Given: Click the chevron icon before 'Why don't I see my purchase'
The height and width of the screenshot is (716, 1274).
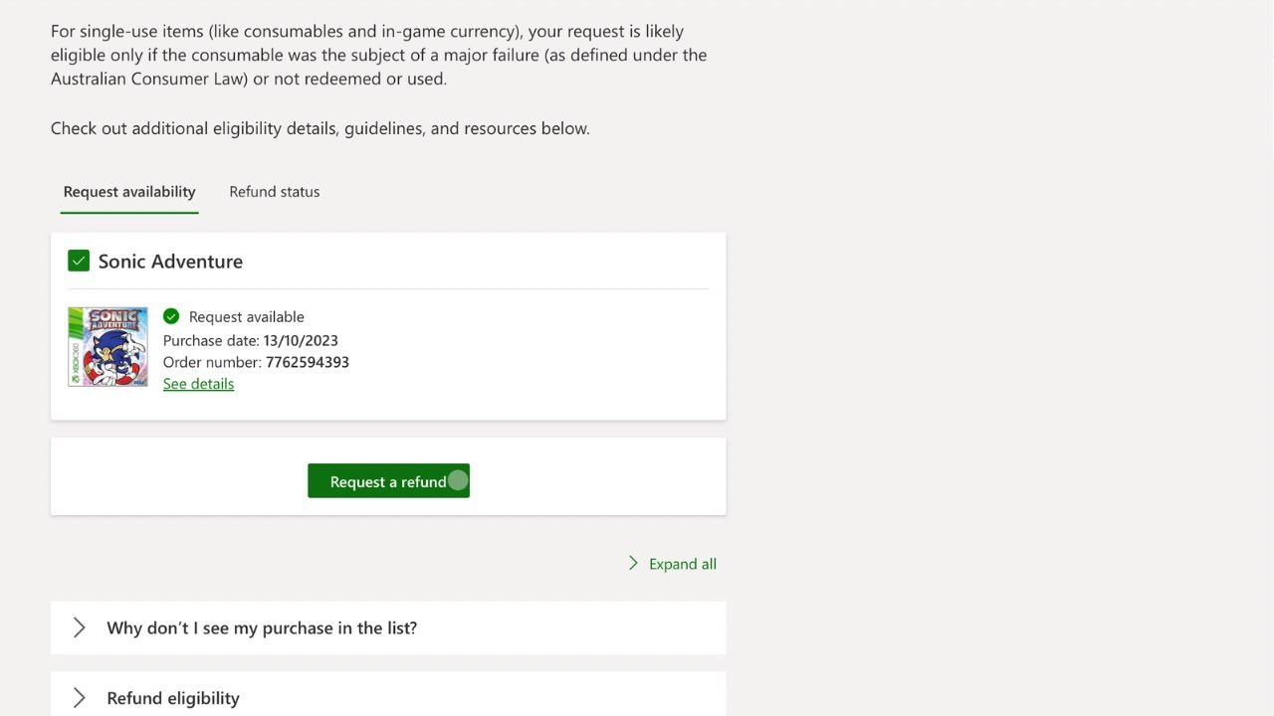Looking at the screenshot, I should (x=80, y=627).
